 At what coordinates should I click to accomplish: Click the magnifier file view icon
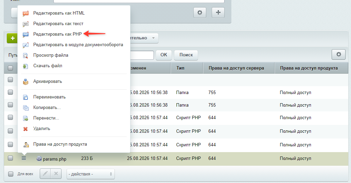coord(26,55)
